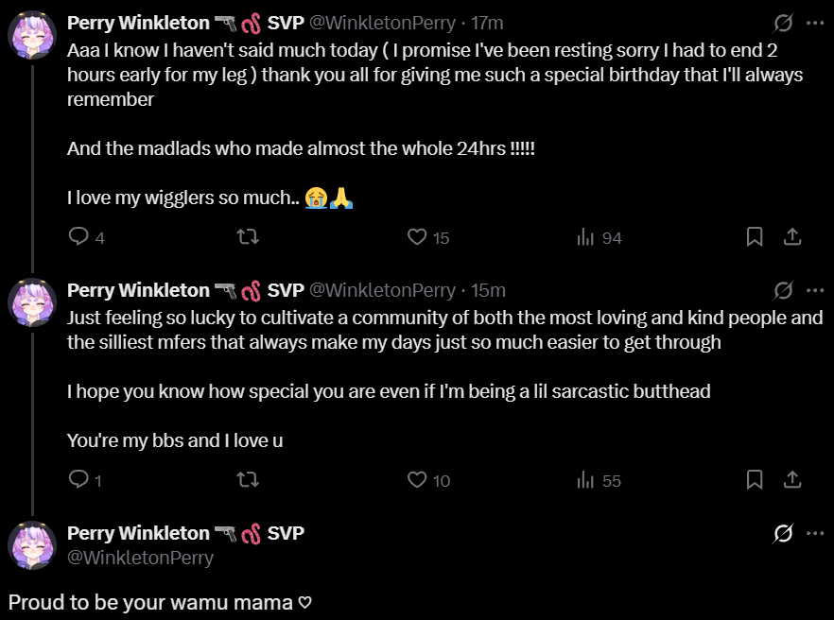The width and height of the screenshot is (834, 620).
Task: Click Grok icon on wamu mama tweet
Action: pyautogui.click(x=783, y=533)
